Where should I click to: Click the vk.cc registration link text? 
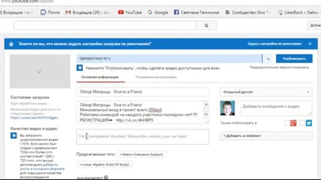(x=134, y=120)
